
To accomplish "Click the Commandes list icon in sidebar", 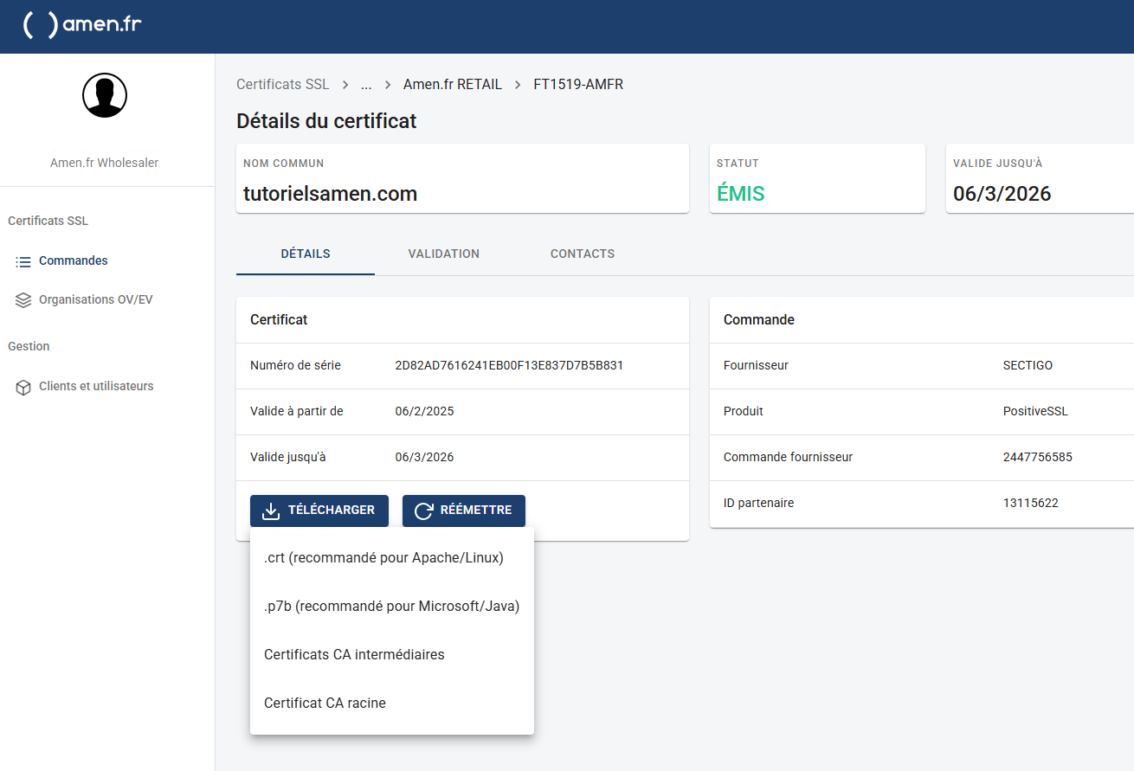I will coord(23,261).
